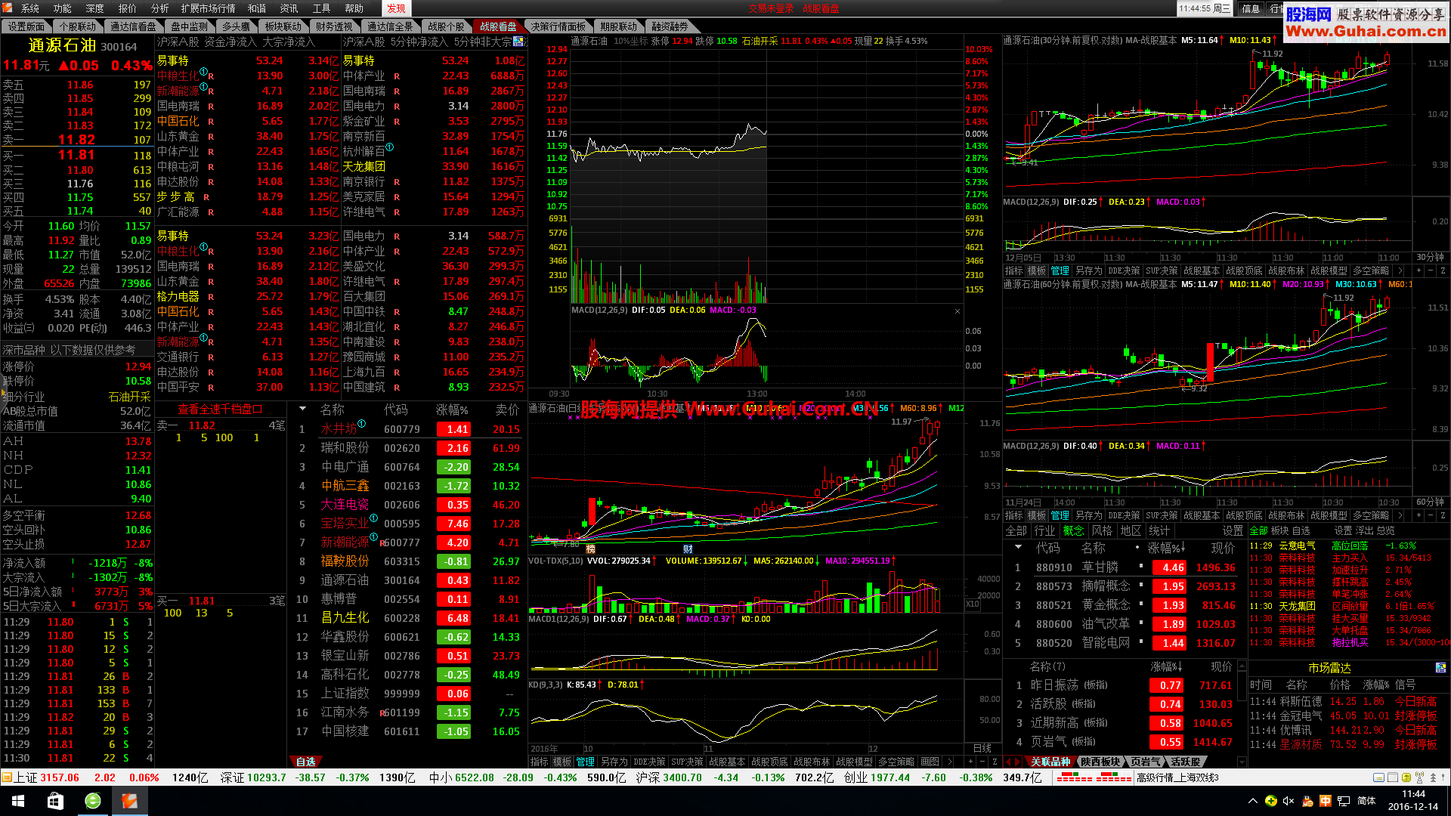Click 查看全速千档盘口 link
Viewport: 1451px width, 816px height.
[219, 409]
